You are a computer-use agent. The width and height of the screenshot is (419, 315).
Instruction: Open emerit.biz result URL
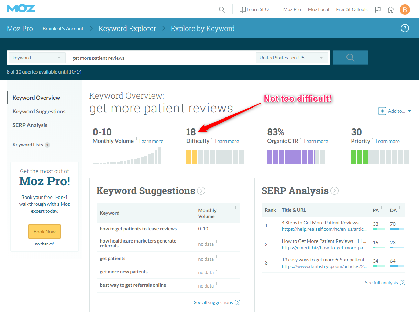coord(324,248)
